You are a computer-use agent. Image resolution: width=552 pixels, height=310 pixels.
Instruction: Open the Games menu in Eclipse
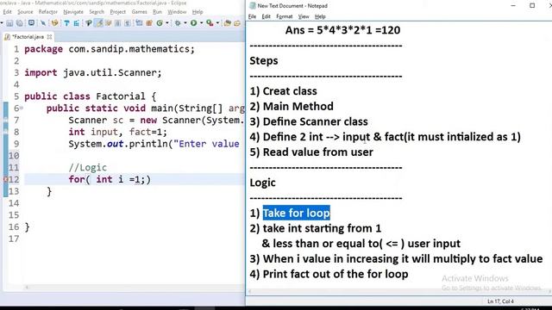tap(139, 12)
